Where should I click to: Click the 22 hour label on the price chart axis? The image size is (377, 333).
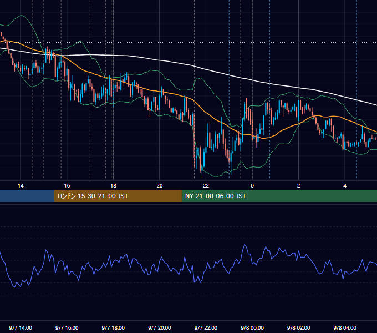(x=206, y=186)
